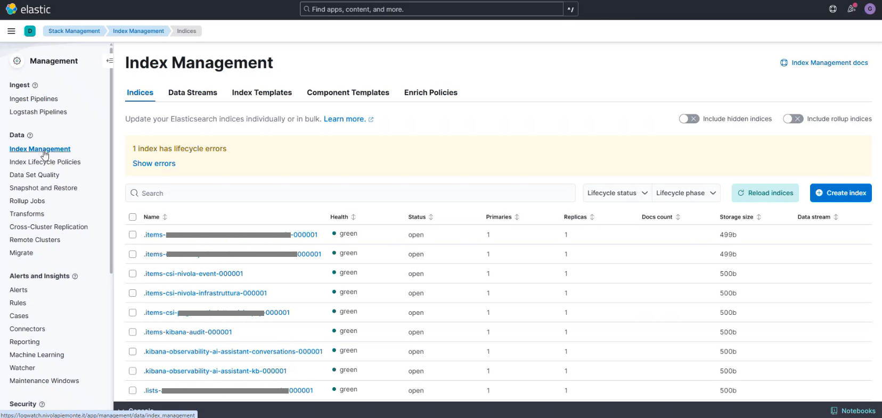Click the Find apps, content search bar
882x418 pixels.
pyautogui.click(x=431, y=9)
